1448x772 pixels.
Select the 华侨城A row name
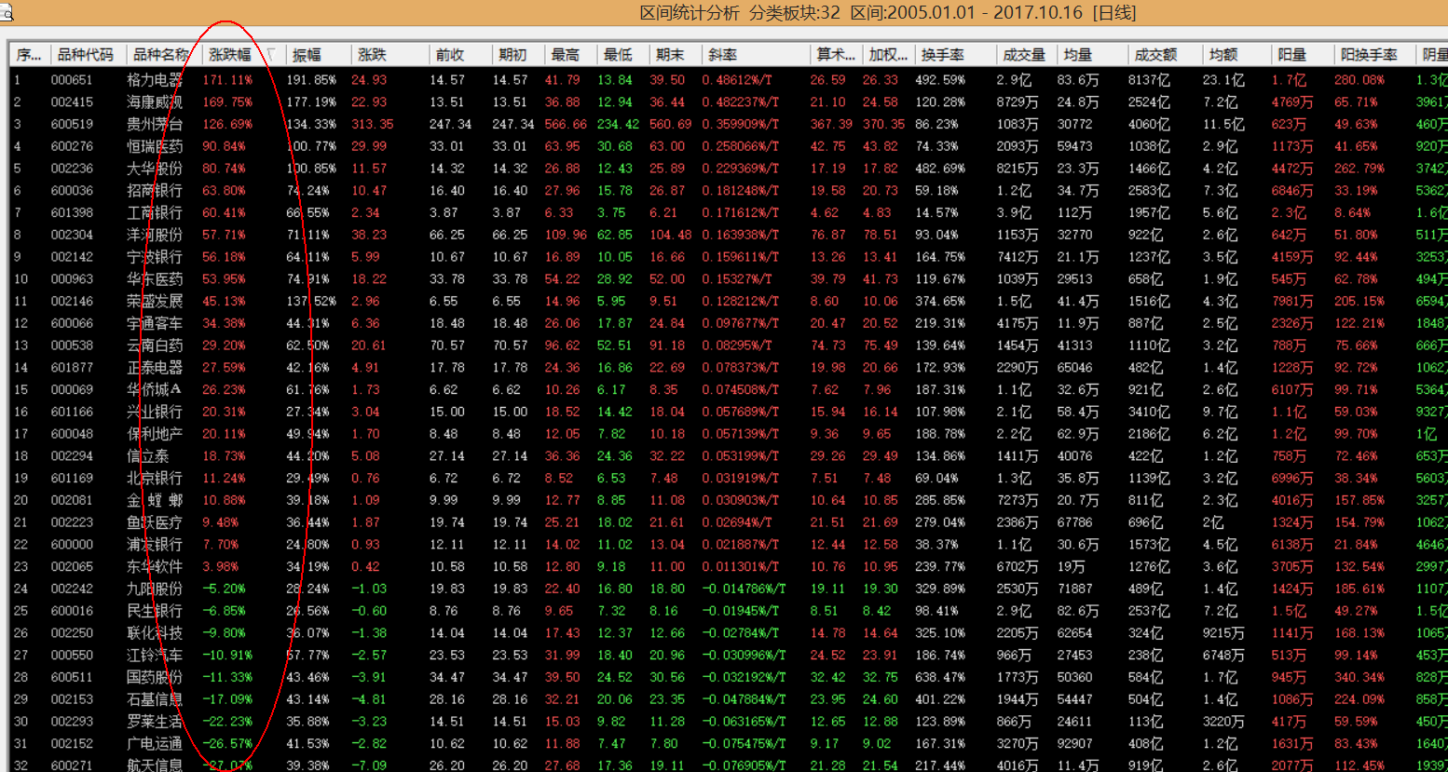155,389
